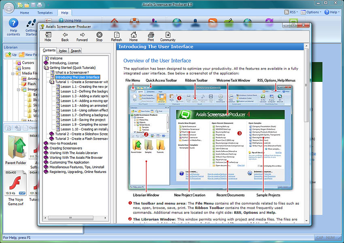Go Back in the help viewer
This screenshot has height=243, width=344.
(x=65, y=36)
